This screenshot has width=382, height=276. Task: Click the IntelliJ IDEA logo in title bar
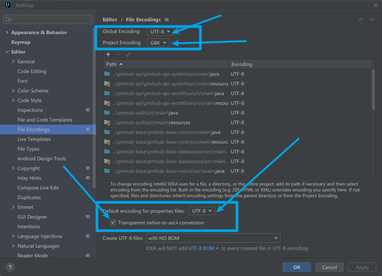[x=8, y=5]
